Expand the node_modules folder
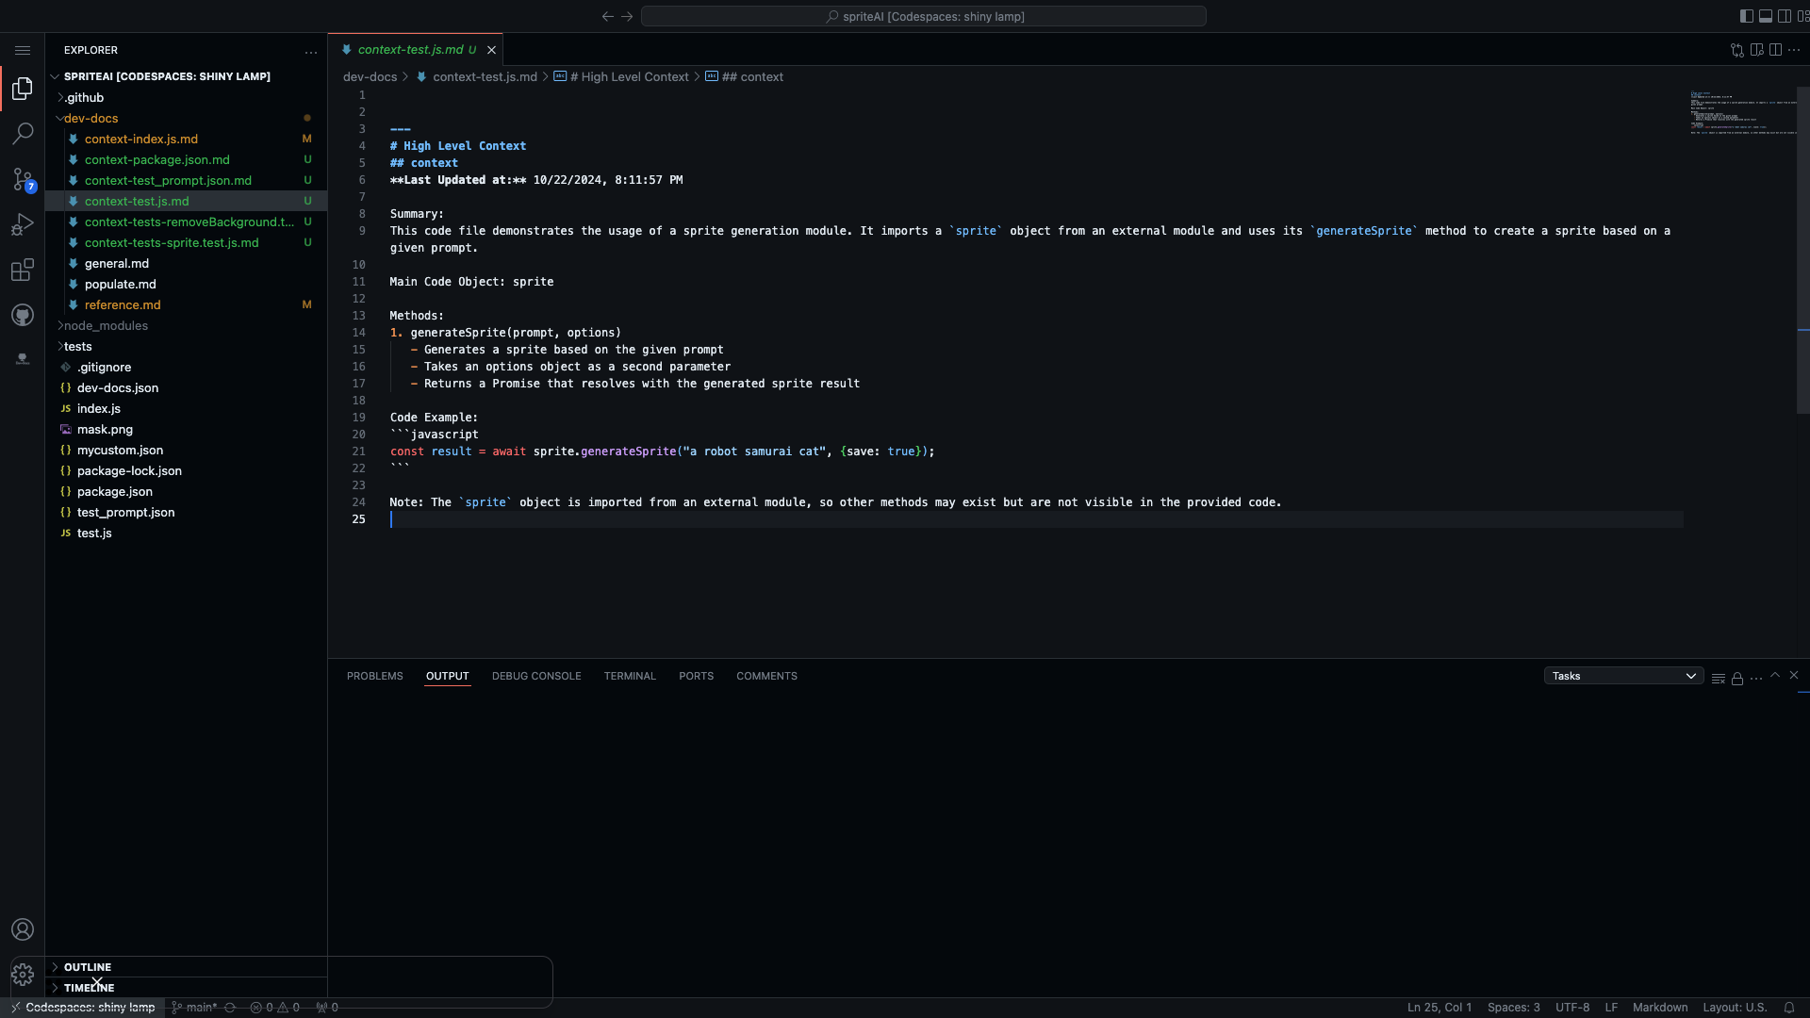1810x1018 pixels. point(104,325)
